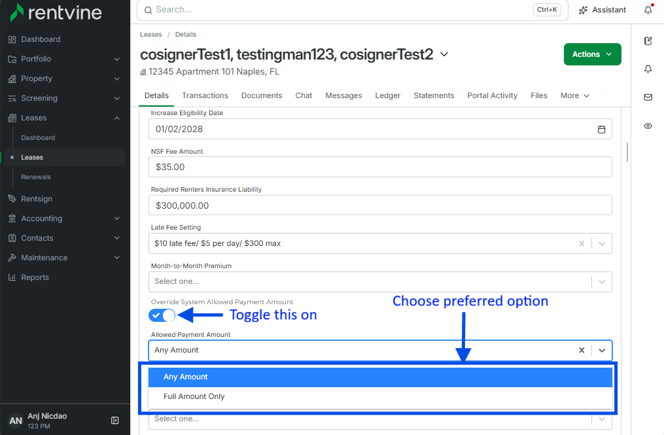The width and height of the screenshot is (664, 435).
Task: Open the Allowed Payment Amount dropdown arrow
Action: coord(602,350)
